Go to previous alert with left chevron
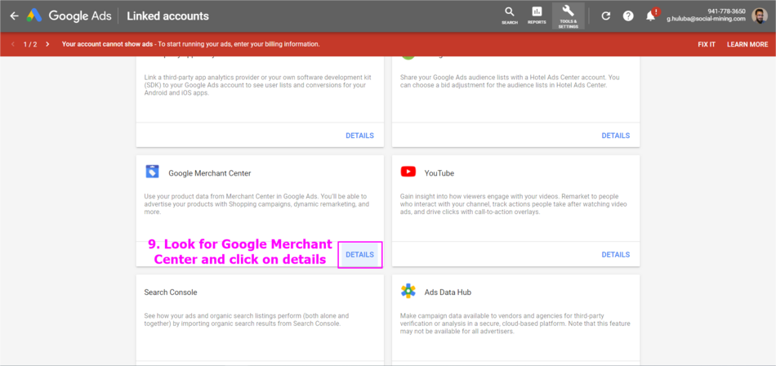Image resolution: width=776 pixels, height=366 pixels. pos(13,44)
